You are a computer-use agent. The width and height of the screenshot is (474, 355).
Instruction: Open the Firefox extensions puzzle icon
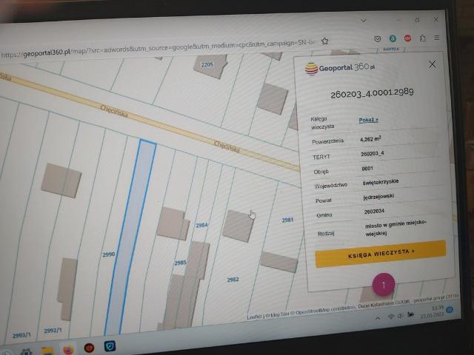pyautogui.click(x=423, y=38)
